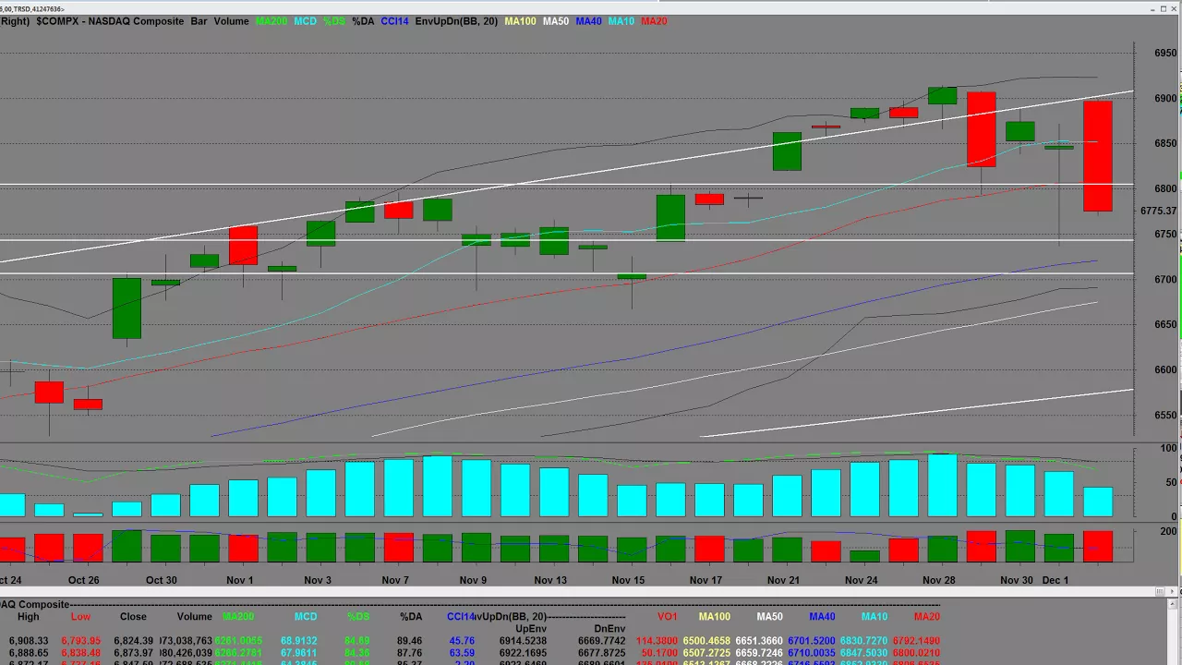
Task: Select MA100 in the top chart legend
Action: coord(522,21)
